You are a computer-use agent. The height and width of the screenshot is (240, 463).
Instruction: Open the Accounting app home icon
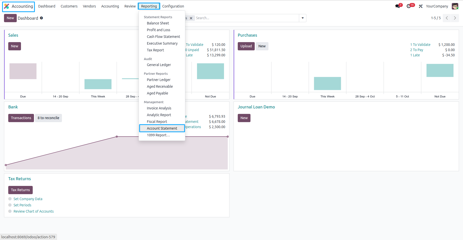pyautogui.click(x=7, y=6)
